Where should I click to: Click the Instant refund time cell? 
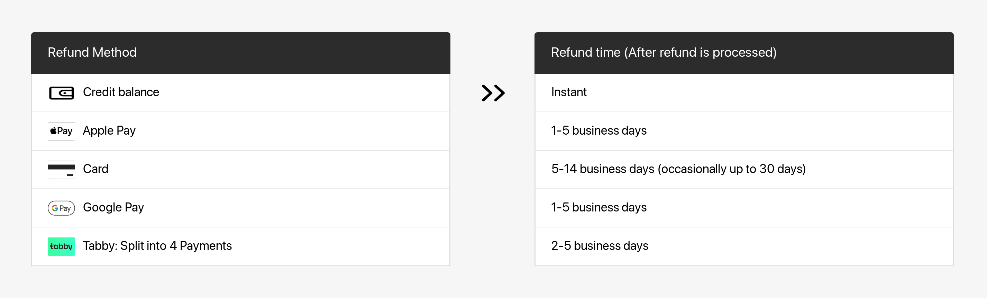pos(569,92)
